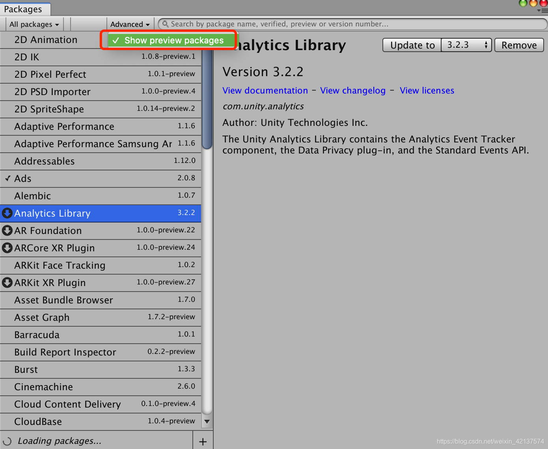The height and width of the screenshot is (449, 548).
Task: Open the version 3.2.3 selector dropdown
Action: [x=466, y=45]
